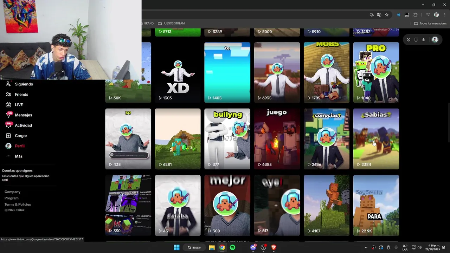
Task: Open Brave browser from taskbar
Action: pyautogui.click(x=274, y=247)
